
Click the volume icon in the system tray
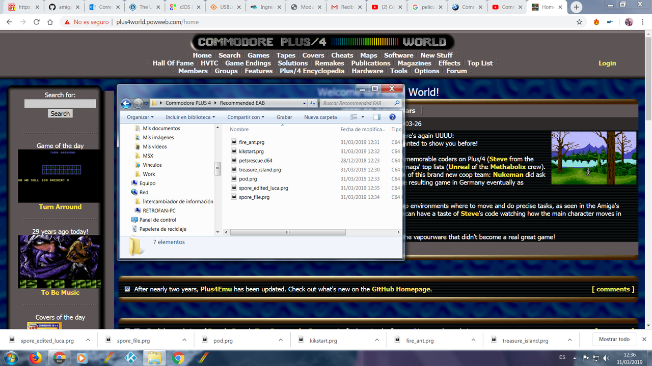click(x=606, y=358)
